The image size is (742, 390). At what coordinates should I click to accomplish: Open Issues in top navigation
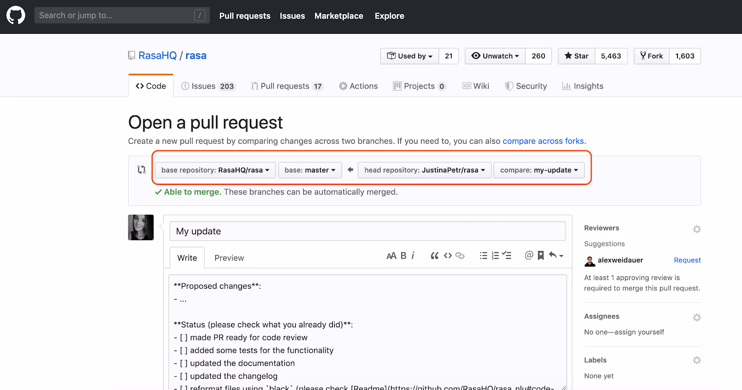pyautogui.click(x=292, y=16)
